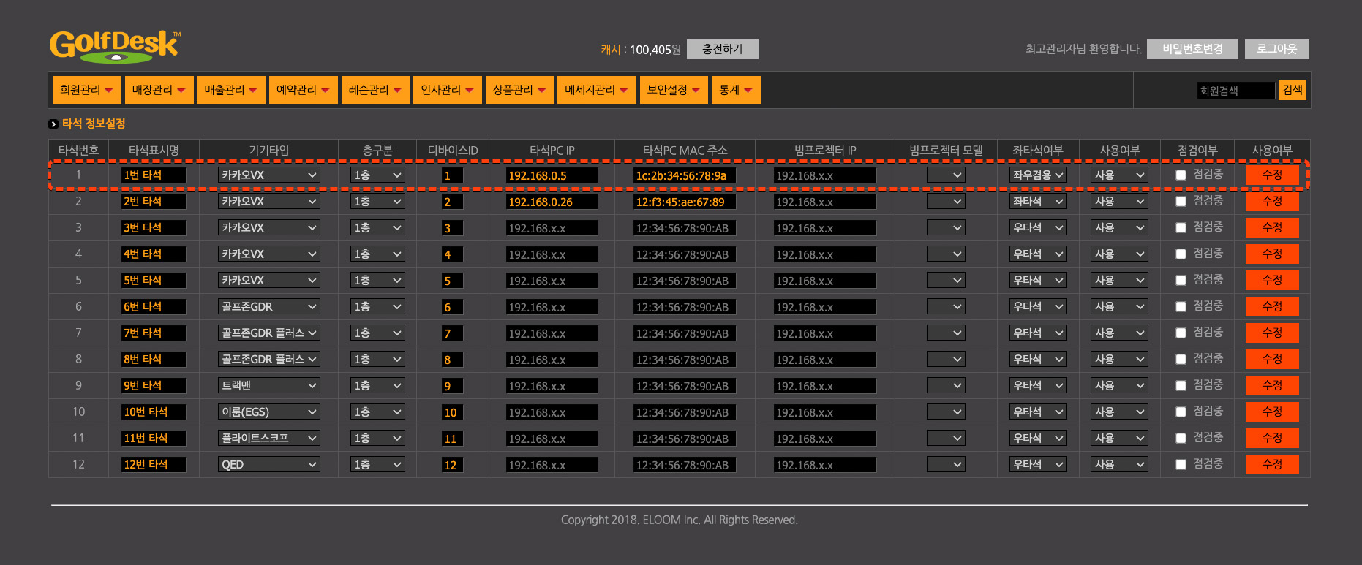This screenshot has height=565, width=1362.
Task: Enable 점검중 checkbox for row 6
Action: tap(1181, 307)
